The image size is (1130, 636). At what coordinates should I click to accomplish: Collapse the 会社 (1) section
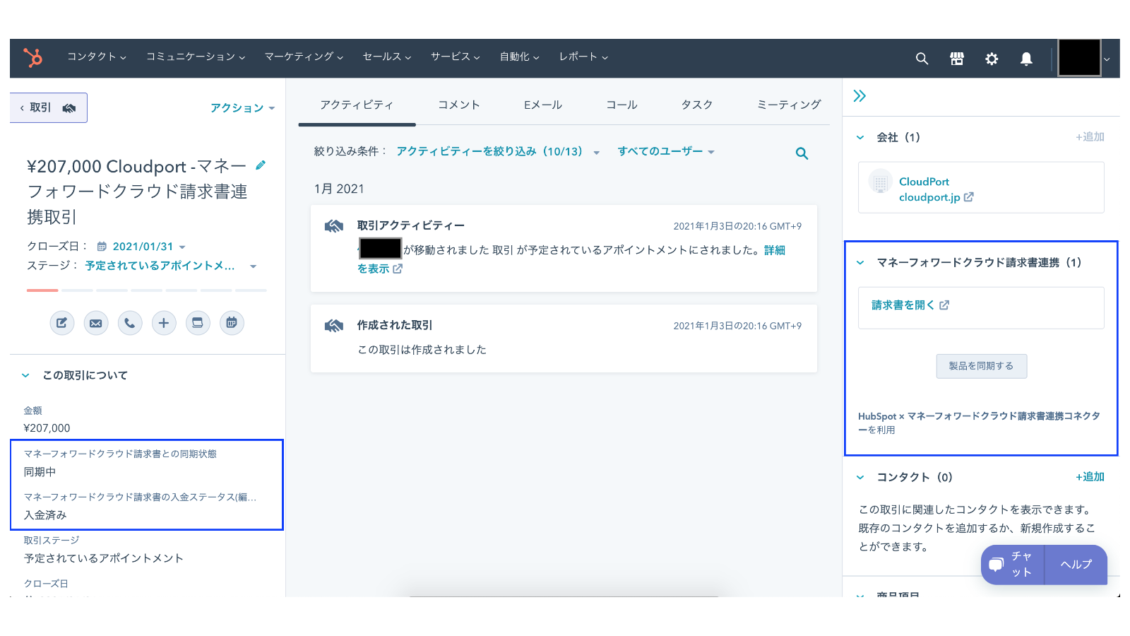pos(860,138)
